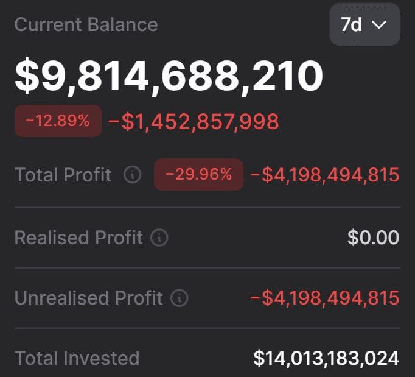
Task: Click the Total Invested label
Action: 77,358
